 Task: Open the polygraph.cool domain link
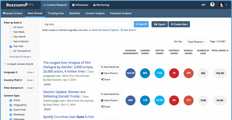(x=52, y=76)
